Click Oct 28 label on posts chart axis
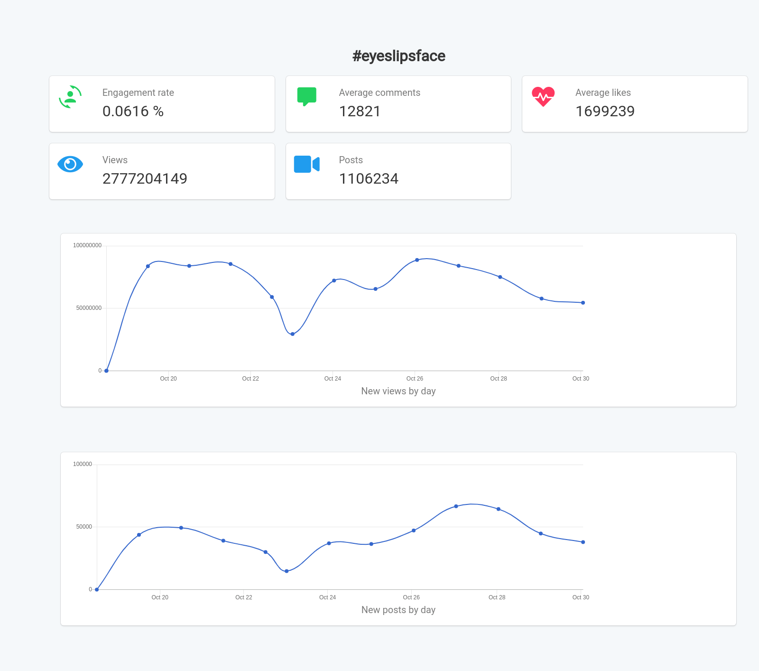The width and height of the screenshot is (759, 671). tap(497, 597)
